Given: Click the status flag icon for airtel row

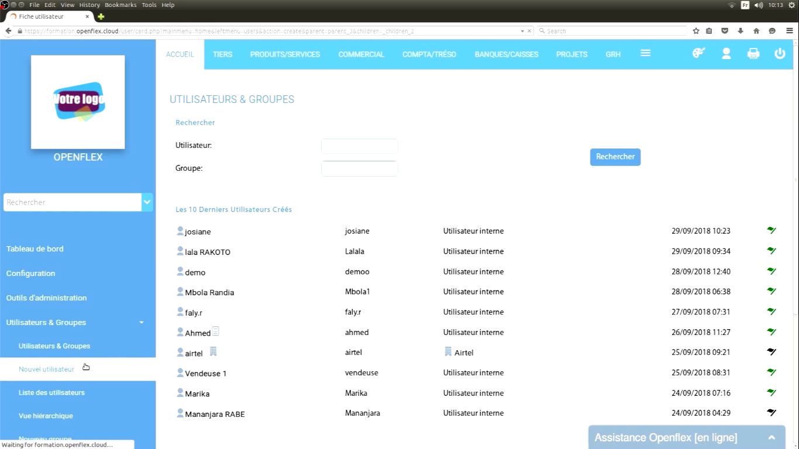Looking at the screenshot, I should click(772, 351).
